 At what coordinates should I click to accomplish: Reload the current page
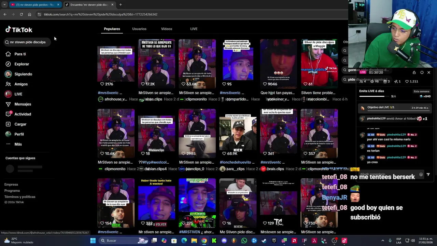(x=21, y=14)
